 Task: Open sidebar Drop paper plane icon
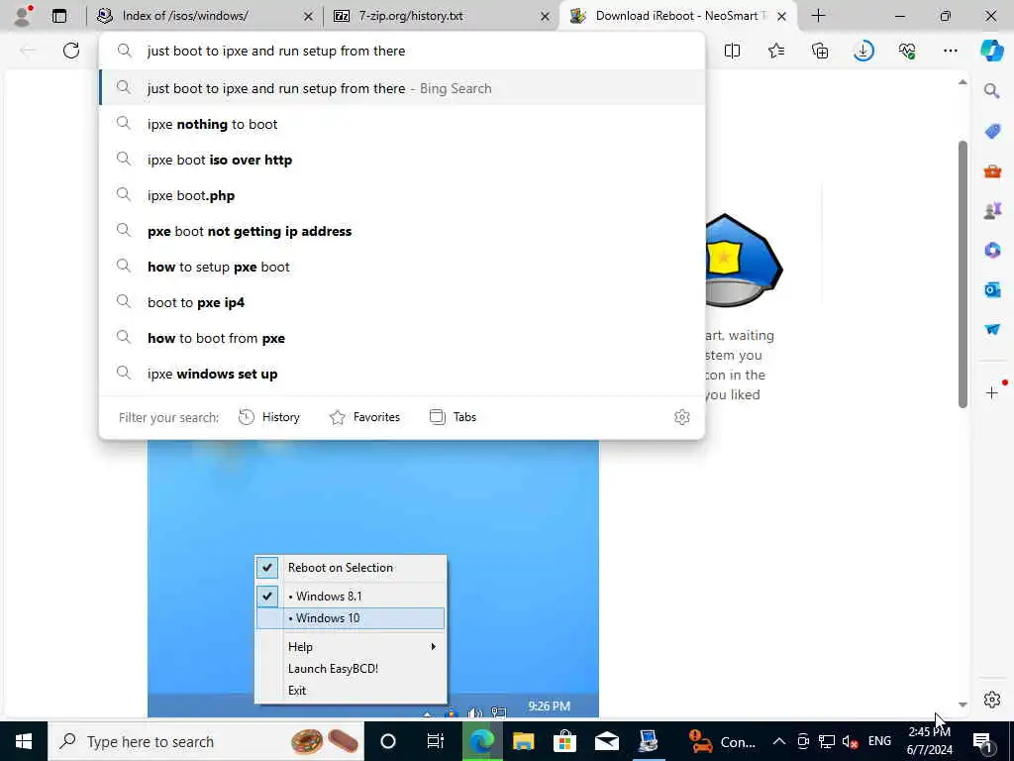[x=992, y=329]
